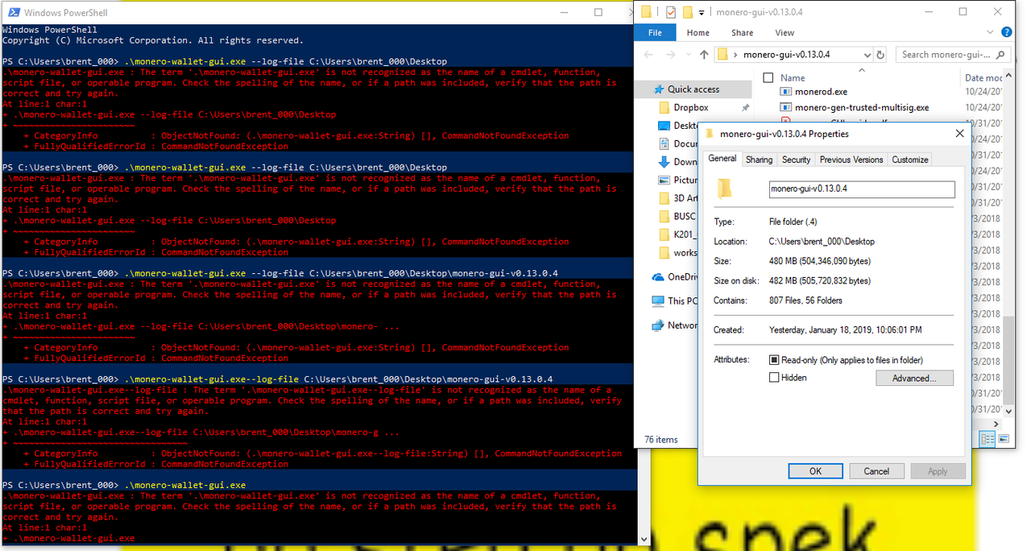Click Cancel in the Properties dialog
The image size is (1031, 551).
tap(876, 471)
